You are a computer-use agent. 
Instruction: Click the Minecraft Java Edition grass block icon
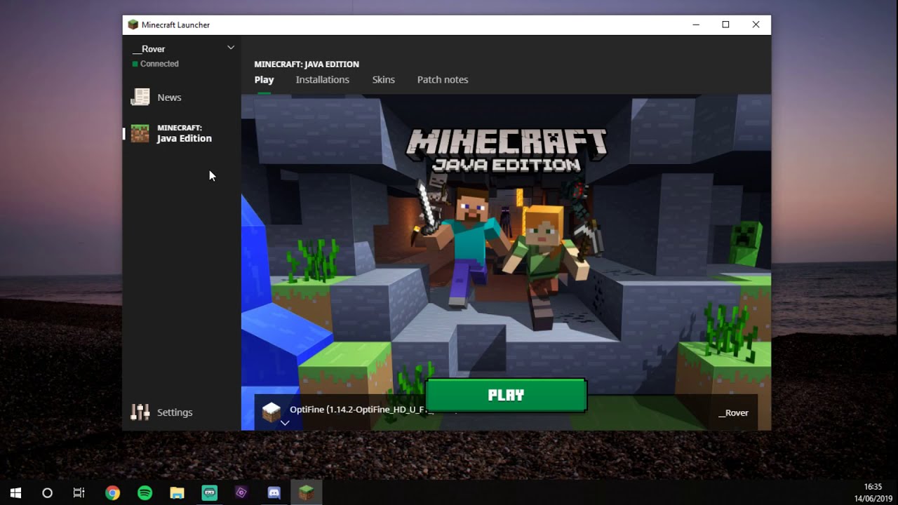140,133
